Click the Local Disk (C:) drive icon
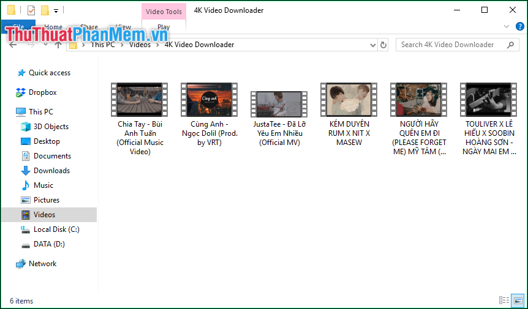Screen dimensions: 528x309 point(26,229)
